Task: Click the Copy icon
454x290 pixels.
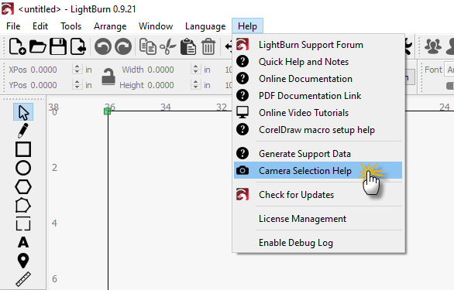Action: [x=148, y=46]
